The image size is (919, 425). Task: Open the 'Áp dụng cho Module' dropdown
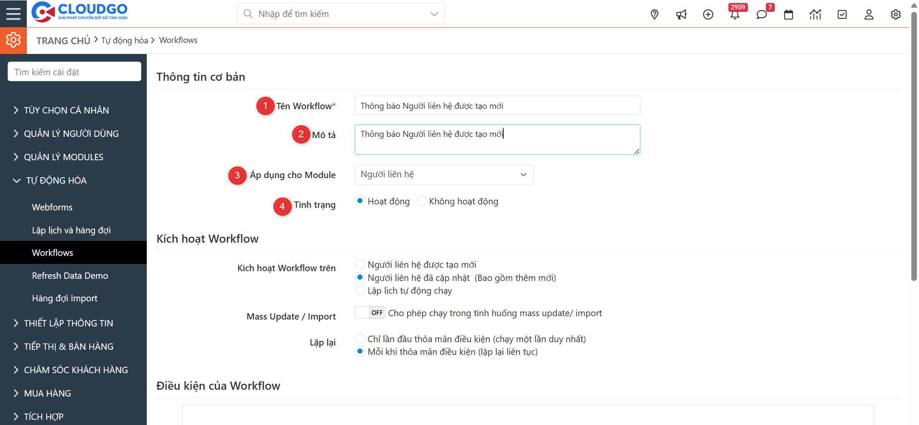tap(443, 174)
